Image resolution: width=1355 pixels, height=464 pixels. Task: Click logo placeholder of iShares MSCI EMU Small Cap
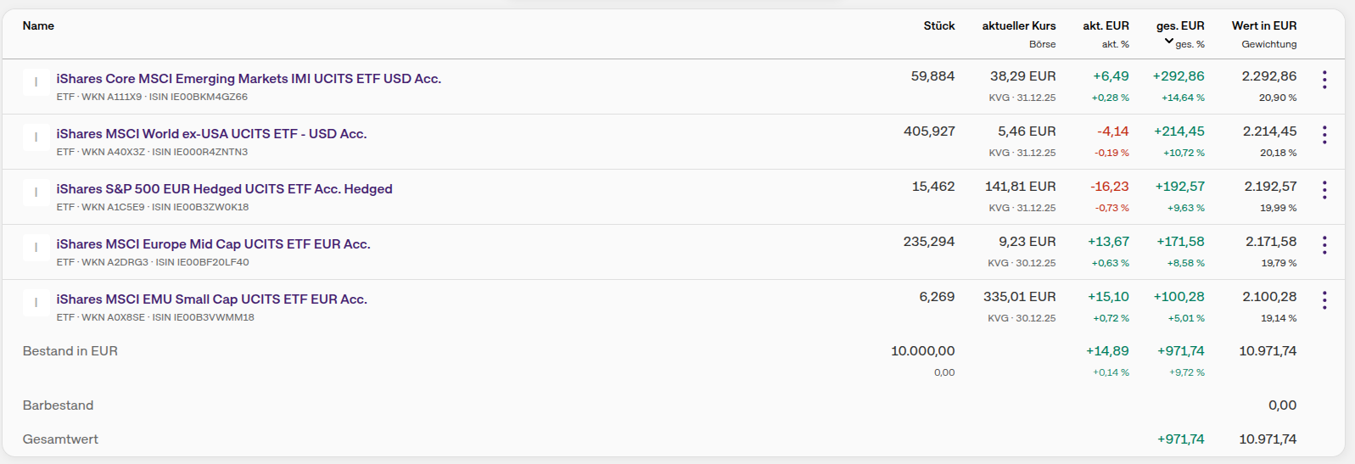tap(36, 303)
